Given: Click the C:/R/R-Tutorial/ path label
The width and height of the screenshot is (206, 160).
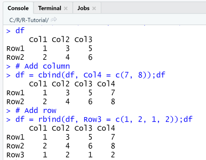Looking at the screenshot, I should click(29, 20).
